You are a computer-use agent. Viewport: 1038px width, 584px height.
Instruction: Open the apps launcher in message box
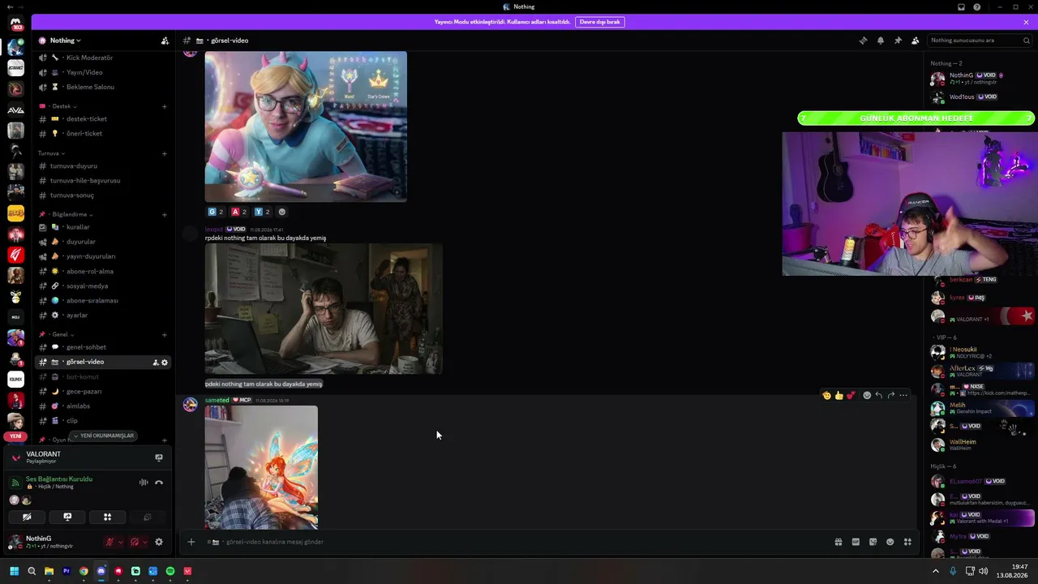(x=907, y=542)
